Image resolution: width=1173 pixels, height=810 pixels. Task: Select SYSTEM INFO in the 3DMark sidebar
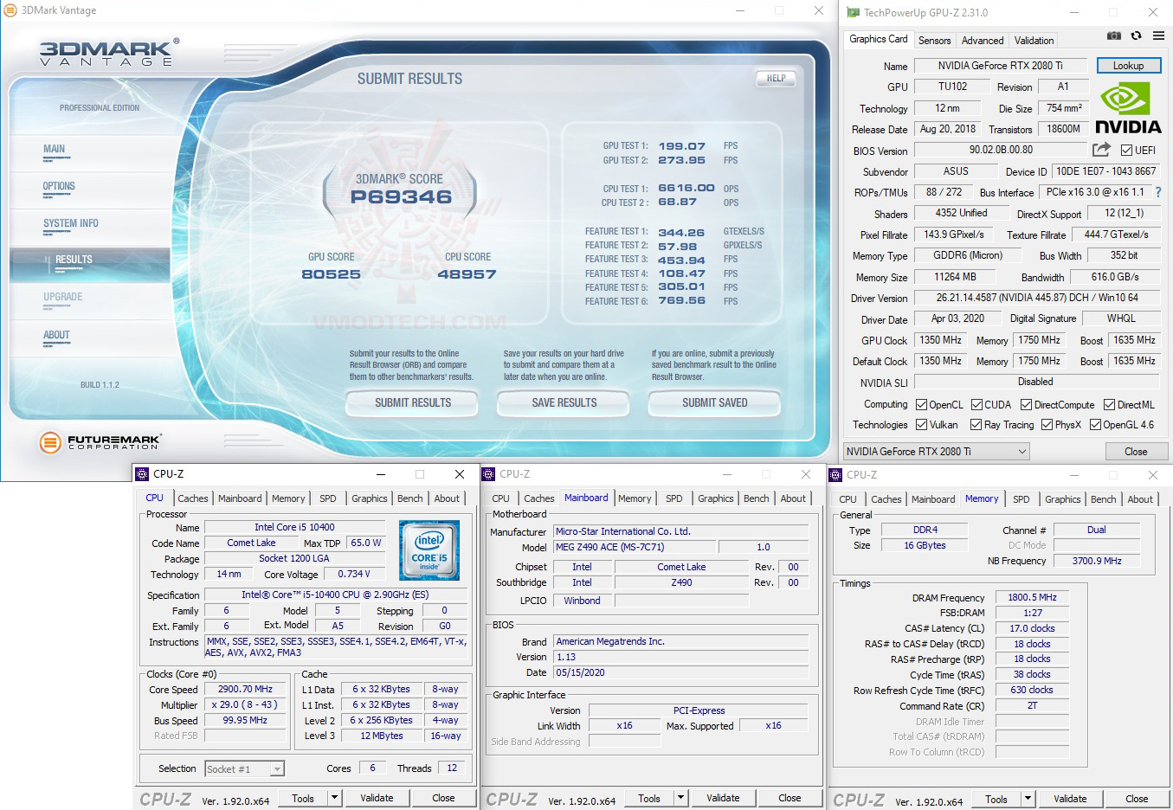(x=71, y=223)
